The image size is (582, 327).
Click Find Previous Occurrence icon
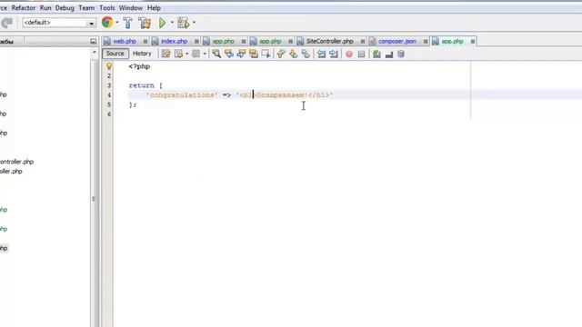point(229,54)
